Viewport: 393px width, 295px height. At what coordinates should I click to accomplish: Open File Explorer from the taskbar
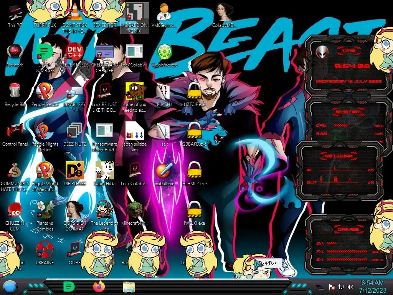(129, 287)
